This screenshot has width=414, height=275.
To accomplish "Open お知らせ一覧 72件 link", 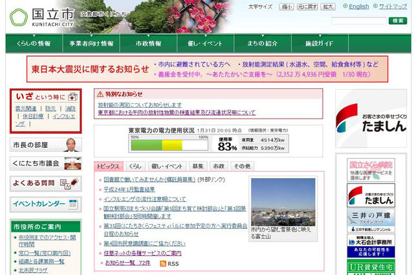I will [128, 263].
